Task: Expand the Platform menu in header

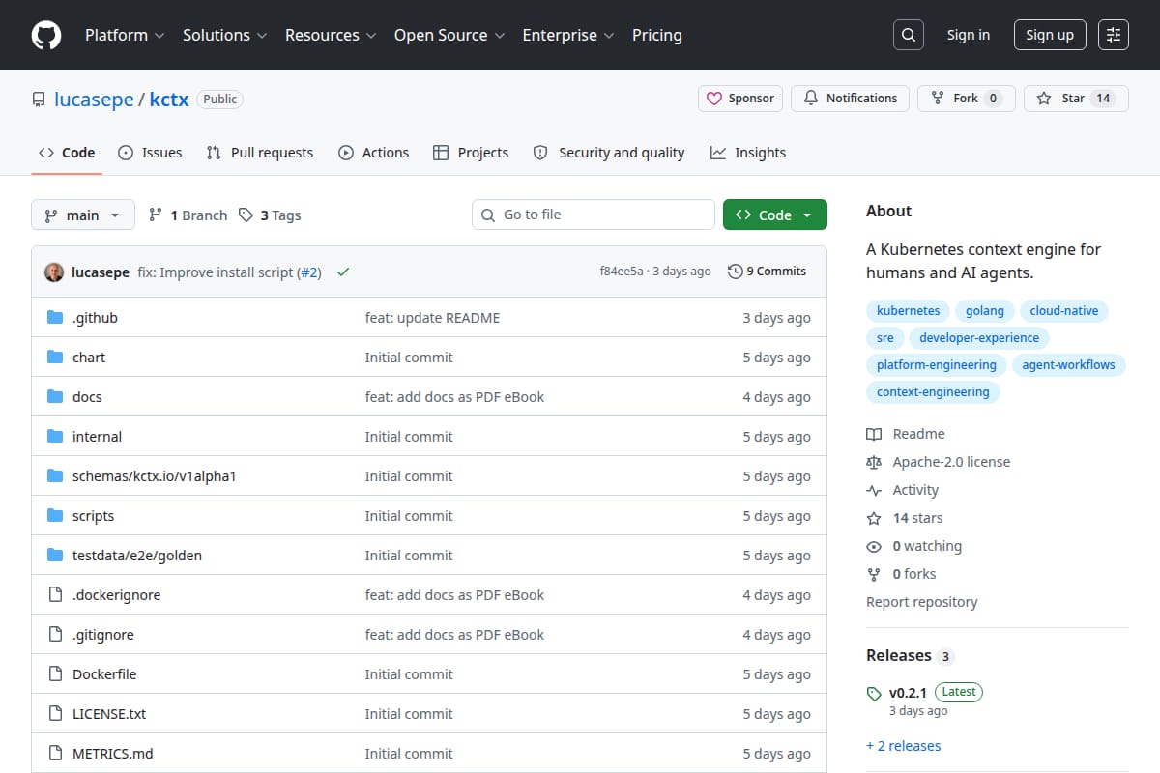Action: (x=124, y=35)
